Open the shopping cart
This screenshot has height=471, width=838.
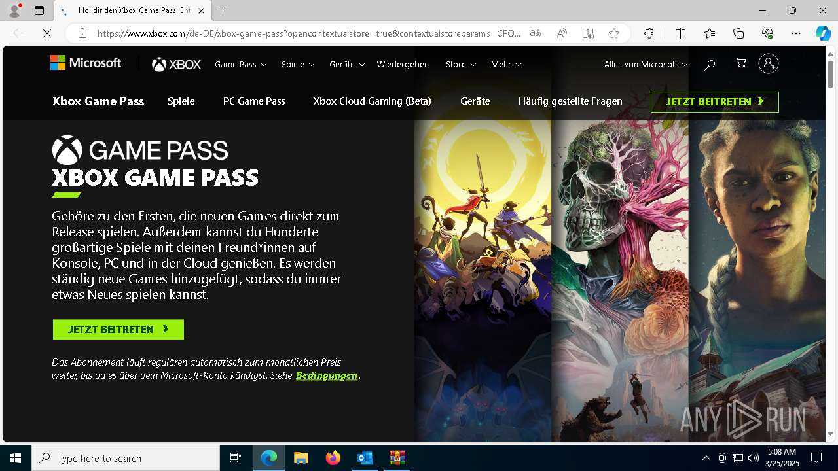click(741, 63)
